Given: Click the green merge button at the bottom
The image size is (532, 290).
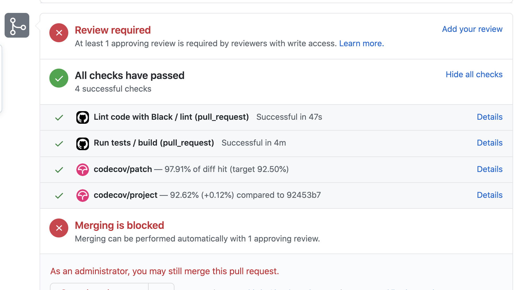Looking at the screenshot, I should click(x=99, y=288).
